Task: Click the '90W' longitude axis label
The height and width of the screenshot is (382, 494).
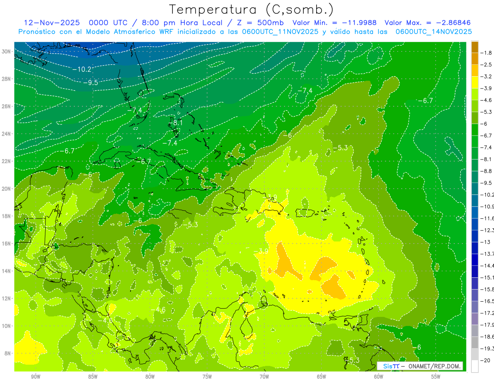Action: tap(35, 377)
